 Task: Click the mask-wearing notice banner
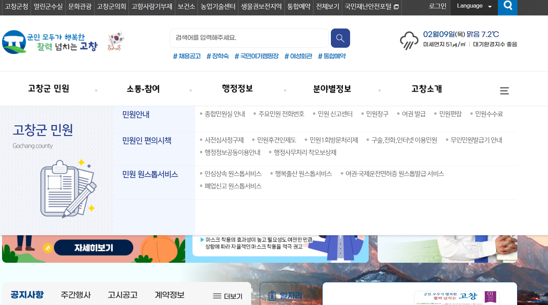(x=277, y=249)
